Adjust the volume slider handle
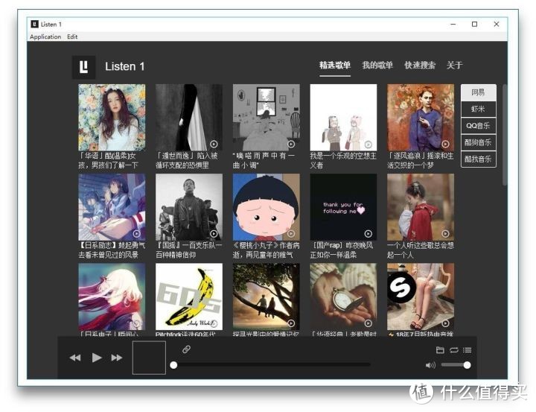Viewport: 536px width, 412px height. click(467, 365)
